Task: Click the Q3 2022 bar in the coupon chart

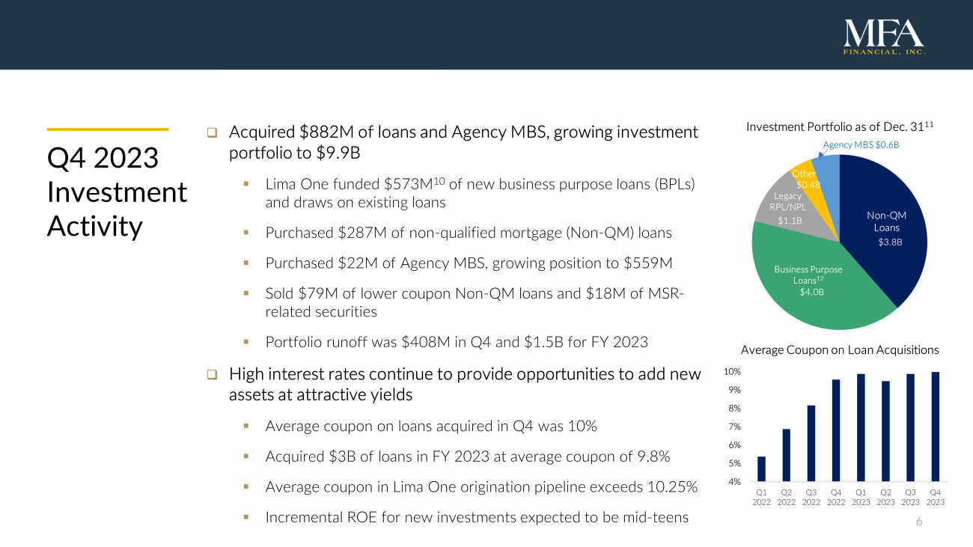Action: point(811,443)
